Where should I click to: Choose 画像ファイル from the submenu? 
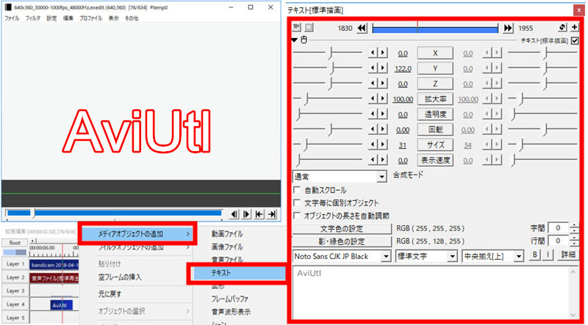(227, 247)
